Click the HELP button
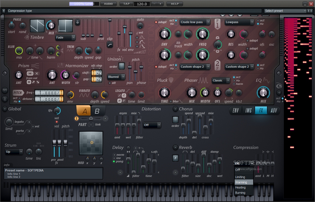 174,4
